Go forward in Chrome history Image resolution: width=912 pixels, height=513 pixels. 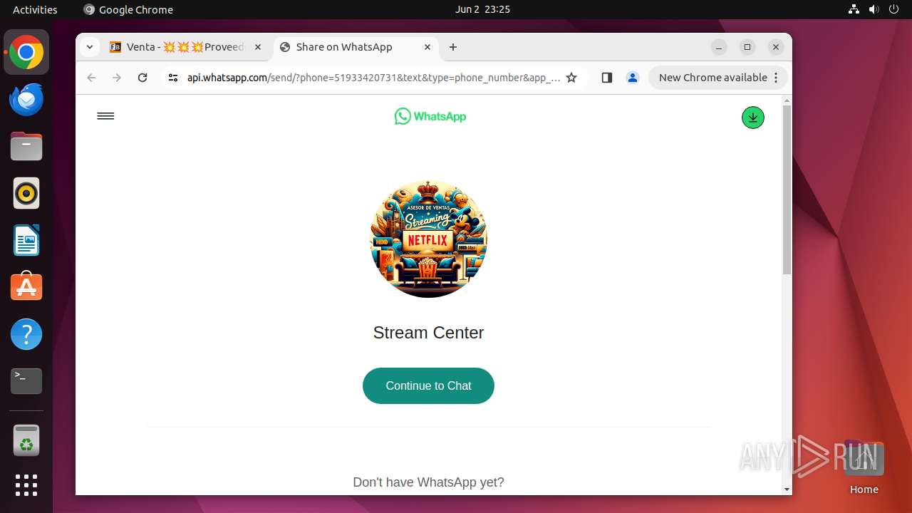coord(117,78)
